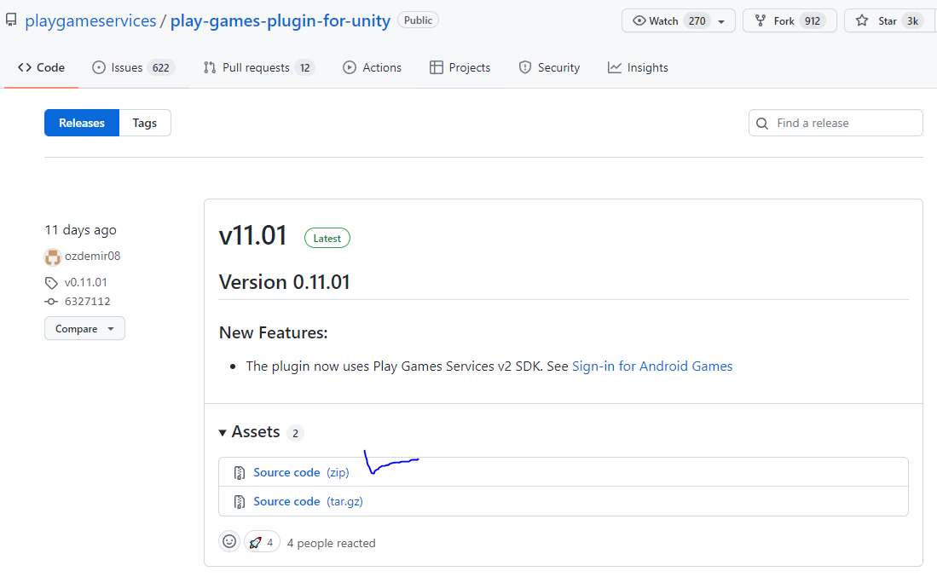The width and height of the screenshot is (937, 577).
Task: Click the 4 people reacted text
Action: pos(331,543)
